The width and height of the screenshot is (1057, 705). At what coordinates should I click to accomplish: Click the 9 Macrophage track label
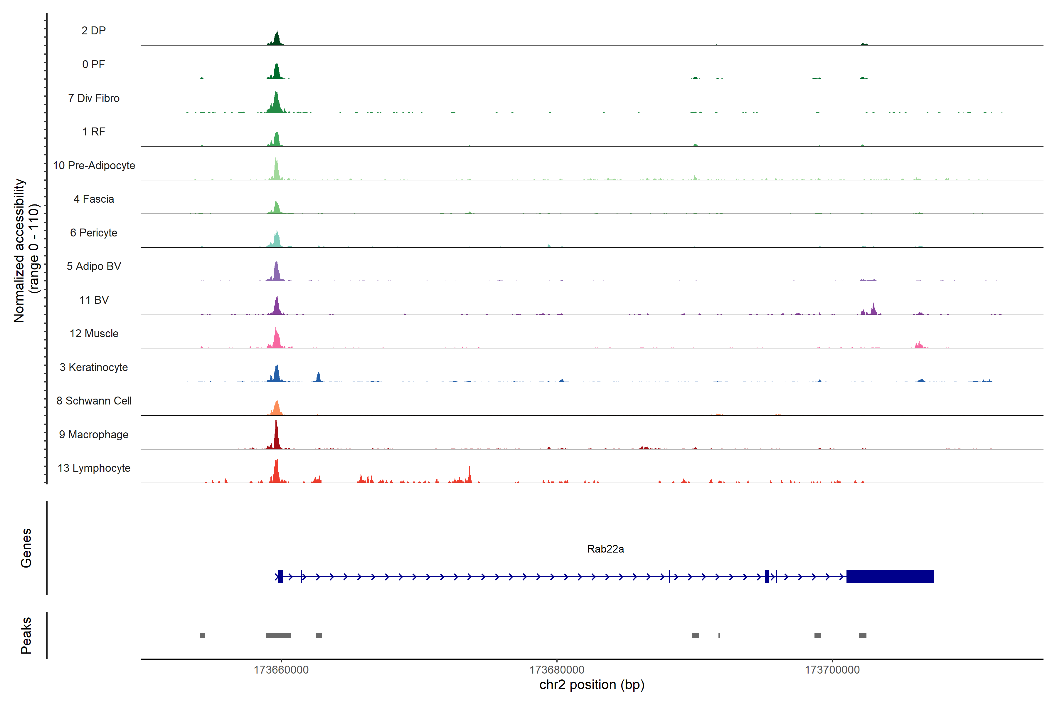93,434
